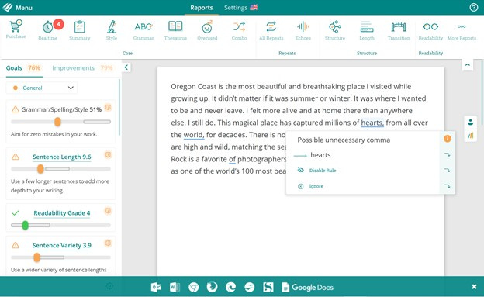Click the Grammar/Spelling/Style score slider
This screenshot has width=484, height=297.
click(x=57, y=122)
